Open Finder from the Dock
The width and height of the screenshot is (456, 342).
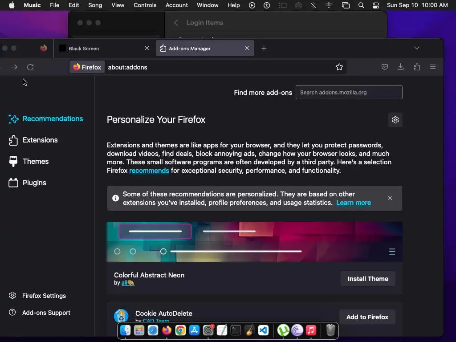click(125, 330)
